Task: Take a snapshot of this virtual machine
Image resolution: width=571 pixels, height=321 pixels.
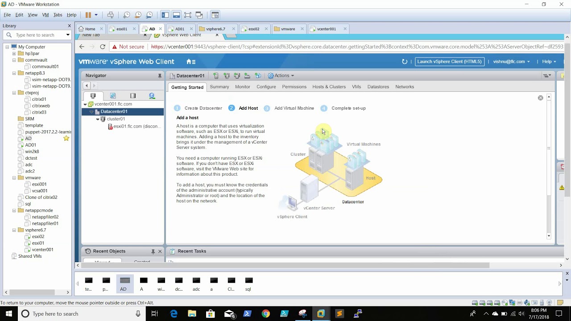Action: point(127,15)
